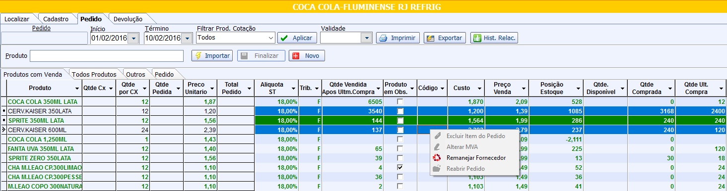
Task: Click the Remanejar Fornecedor red icon
Action: 437,158
